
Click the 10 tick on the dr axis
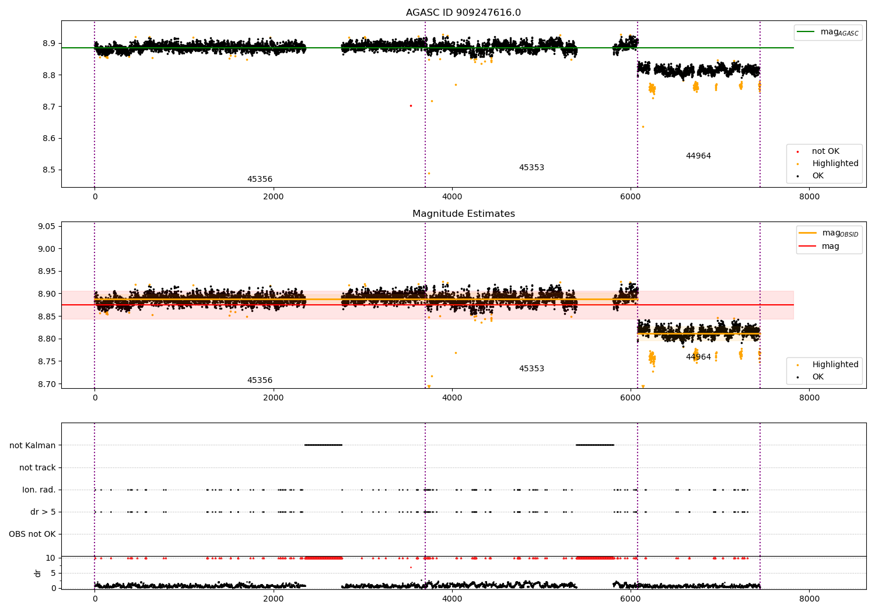[51, 558]
